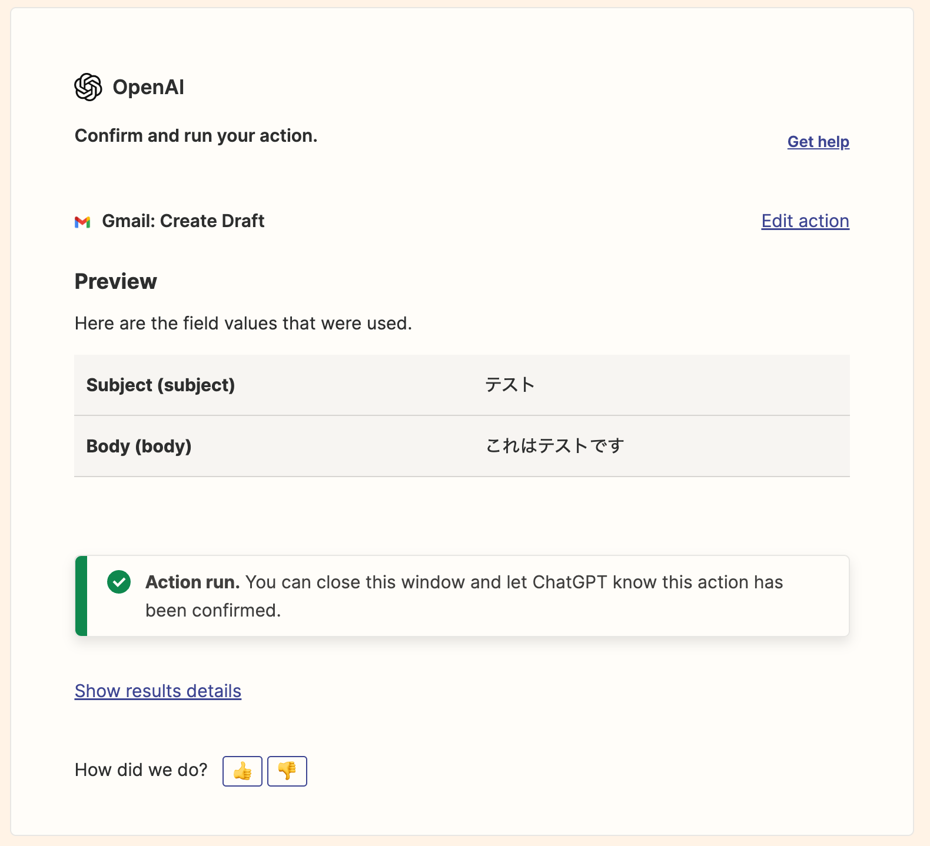
Task: Open the Get help link
Action: point(818,142)
